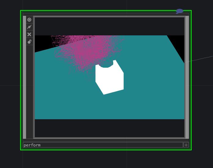The width and height of the screenshot is (213, 168).
Task: Toggle the cooking lightning-bolt flag
Action: pyautogui.click(x=29, y=27)
